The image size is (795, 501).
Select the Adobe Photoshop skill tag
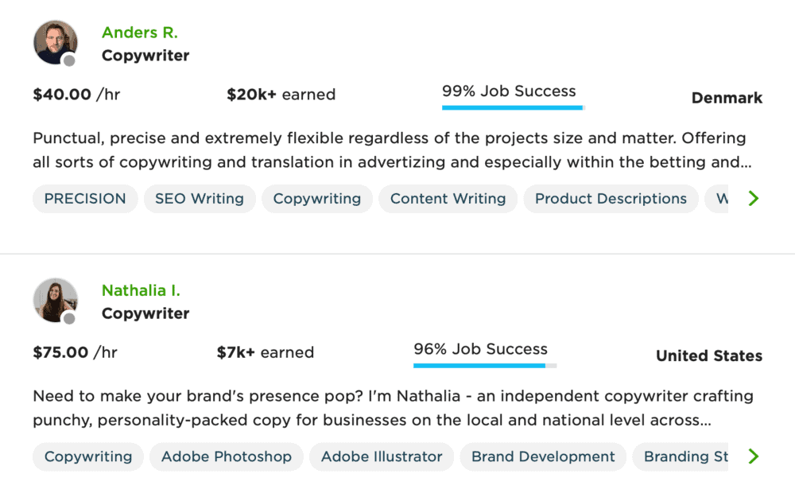click(x=226, y=456)
